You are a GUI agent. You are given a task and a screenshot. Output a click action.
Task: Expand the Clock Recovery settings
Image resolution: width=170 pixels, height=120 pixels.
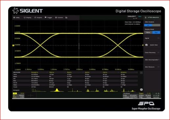(152, 52)
